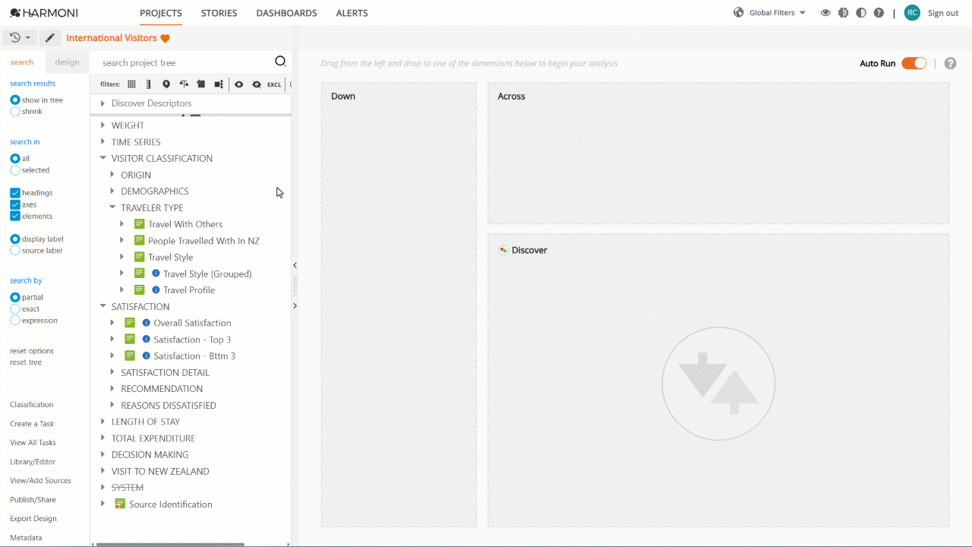Screen dimensions: 972x547
Task: Open the history dropdown arrow
Action: [28, 37]
